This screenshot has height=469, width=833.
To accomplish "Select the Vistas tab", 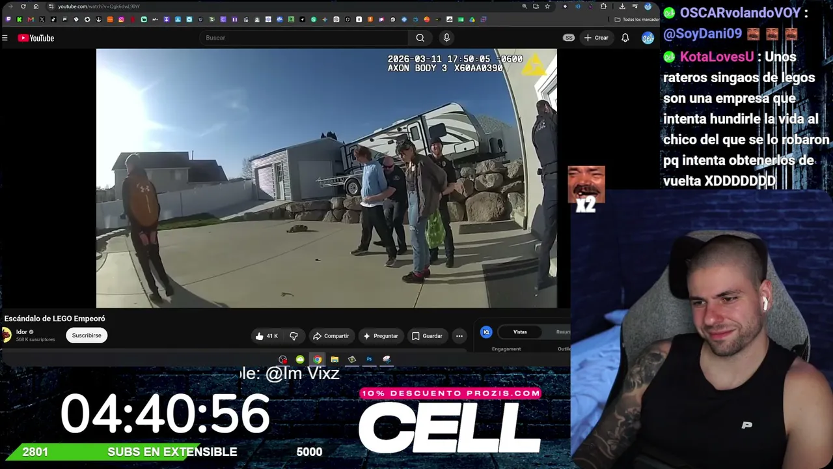I will click(520, 332).
